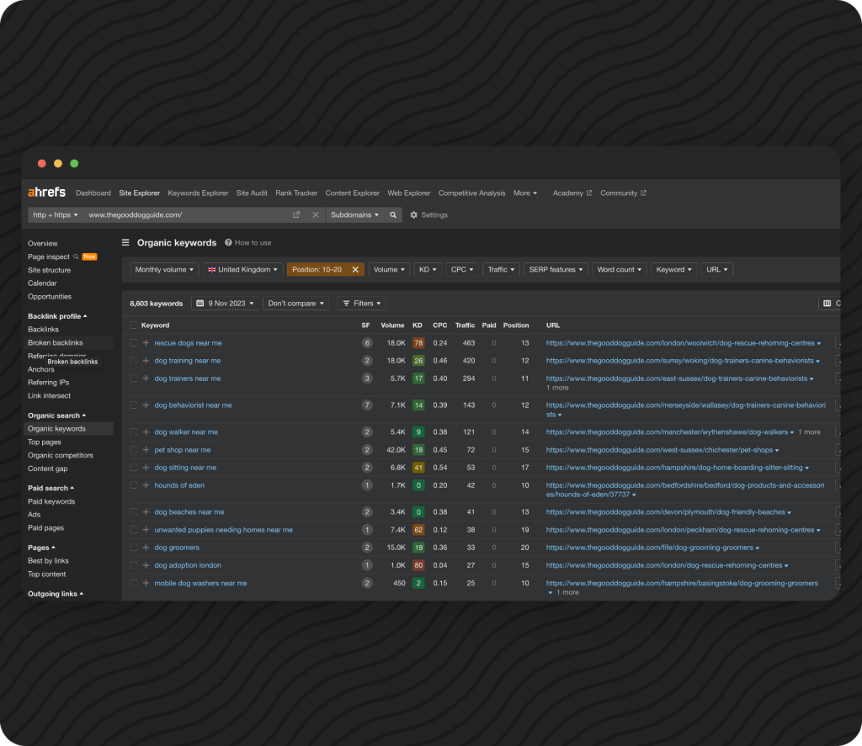The image size is (862, 746).
Task: Toggle the sidebar hamburger menu
Action: point(125,242)
